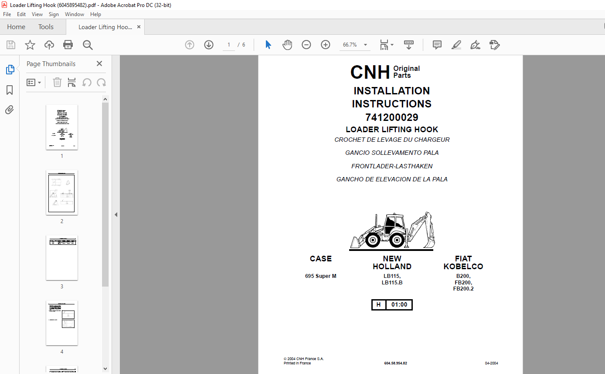This screenshot has height=374, width=605.
Task: Bookmark the document with the star icon
Action: point(30,45)
